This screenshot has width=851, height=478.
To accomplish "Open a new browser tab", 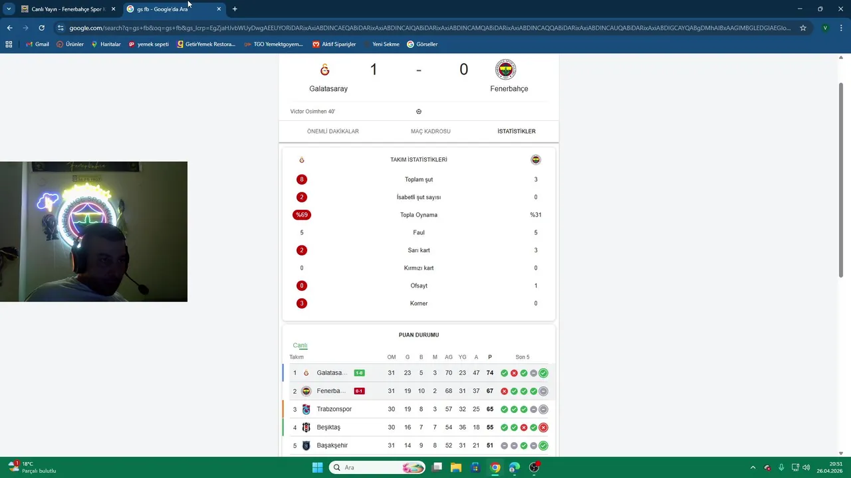I will tap(235, 9).
